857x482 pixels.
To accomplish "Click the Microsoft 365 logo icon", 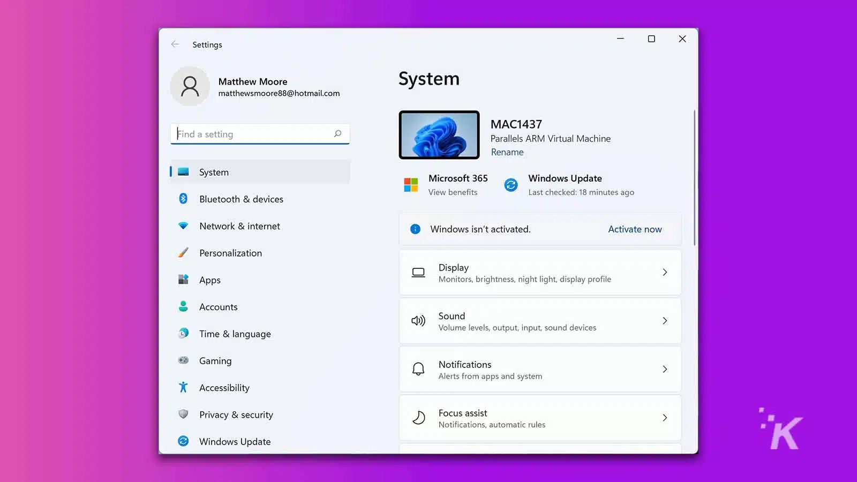I will click(x=411, y=184).
